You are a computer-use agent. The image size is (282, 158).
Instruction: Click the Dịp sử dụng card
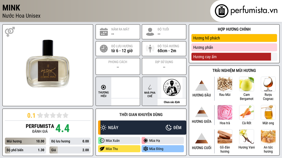[x=164, y=66]
